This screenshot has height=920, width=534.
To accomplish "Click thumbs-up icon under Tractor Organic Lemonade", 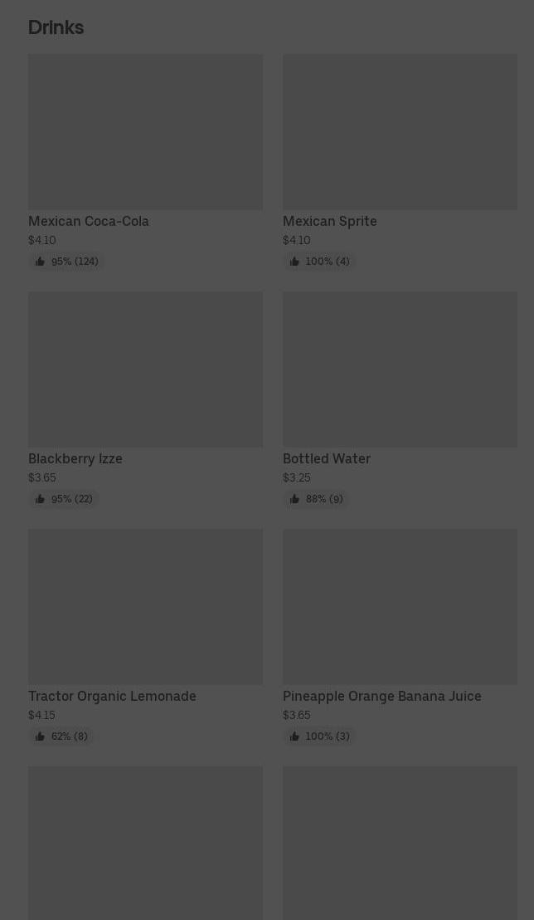I will 40,736.
